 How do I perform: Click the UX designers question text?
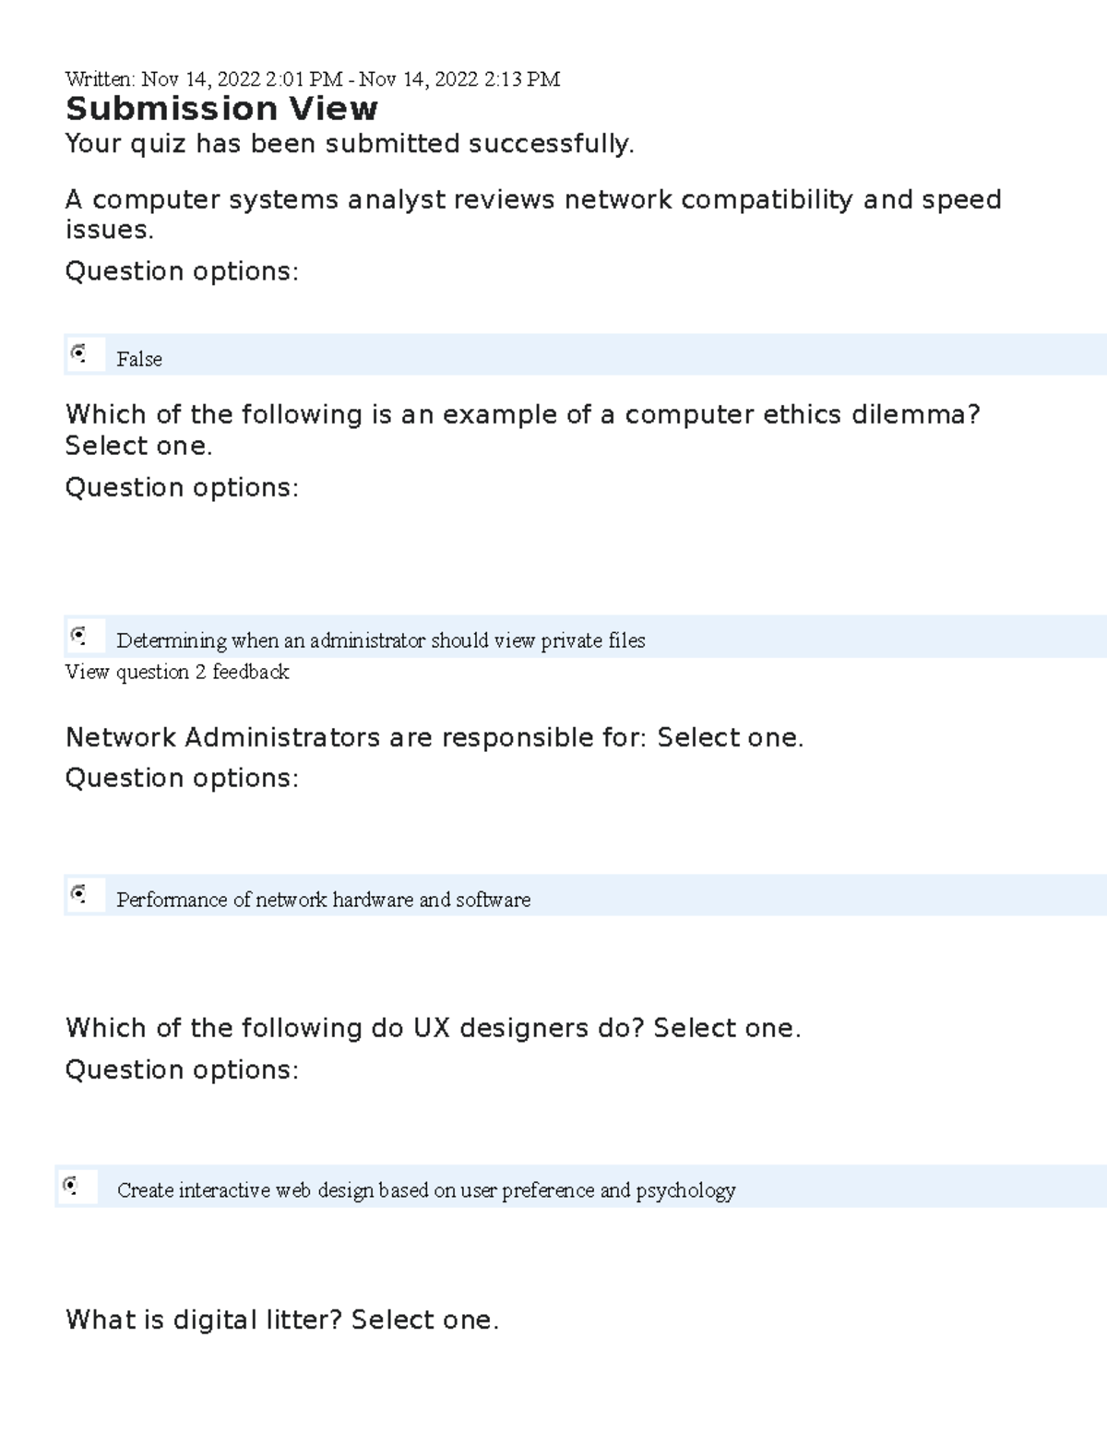pos(433,1028)
